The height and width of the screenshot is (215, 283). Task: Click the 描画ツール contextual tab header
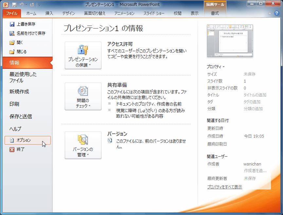(x=215, y=5)
